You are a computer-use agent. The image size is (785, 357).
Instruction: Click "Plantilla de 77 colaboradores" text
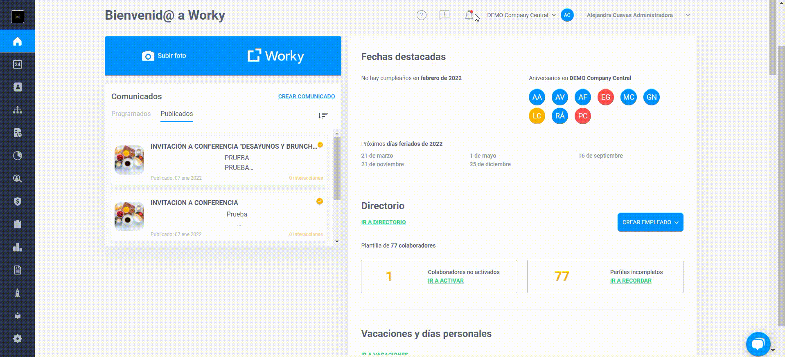(x=398, y=245)
